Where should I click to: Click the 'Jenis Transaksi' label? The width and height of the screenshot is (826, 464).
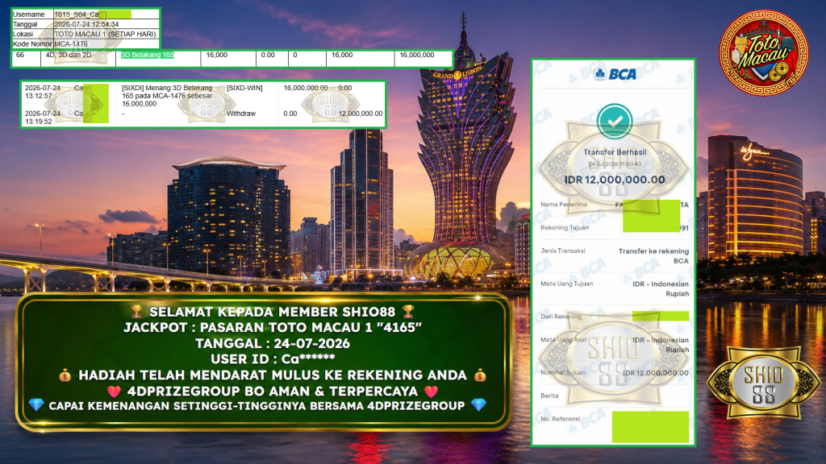[x=562, y=251]
